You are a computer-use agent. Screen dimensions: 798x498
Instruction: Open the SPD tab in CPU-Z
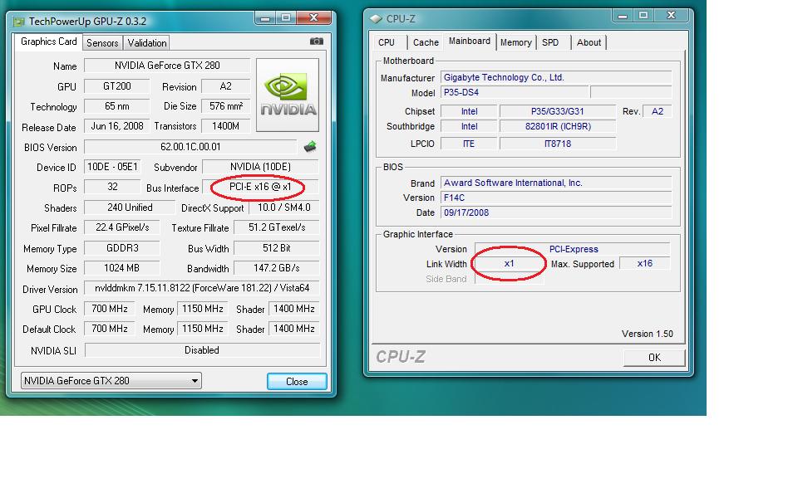550,42
